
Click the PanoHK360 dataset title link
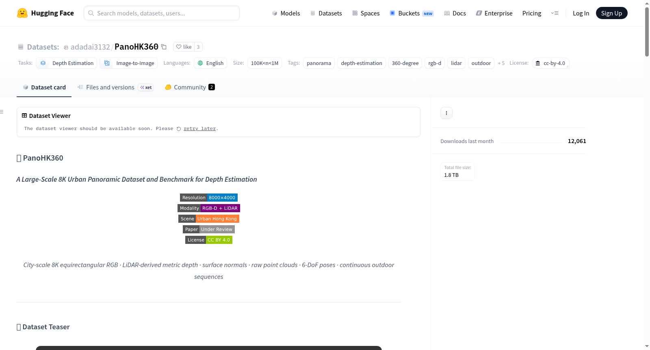pos(136,47)
